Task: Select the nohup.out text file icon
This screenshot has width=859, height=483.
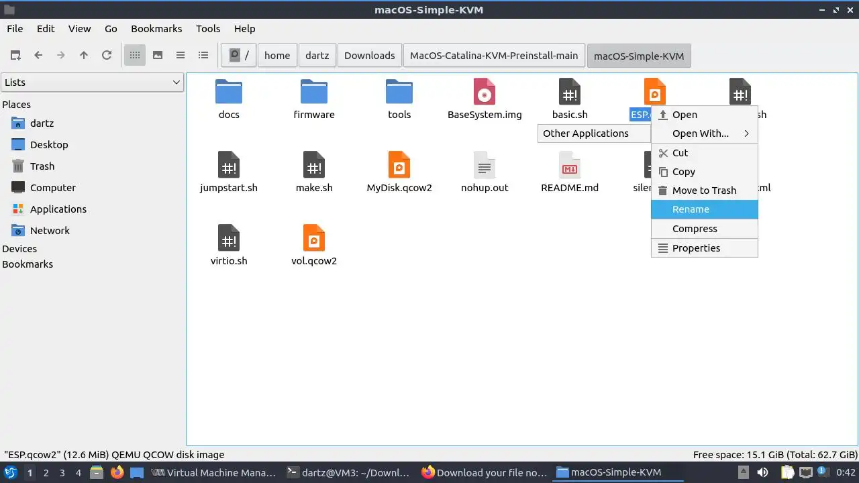Action: [x=485, y=165]
